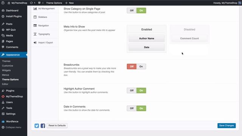Turn off Date in Comments
This screenshot has height=136, width=242.
click(132, 108)
